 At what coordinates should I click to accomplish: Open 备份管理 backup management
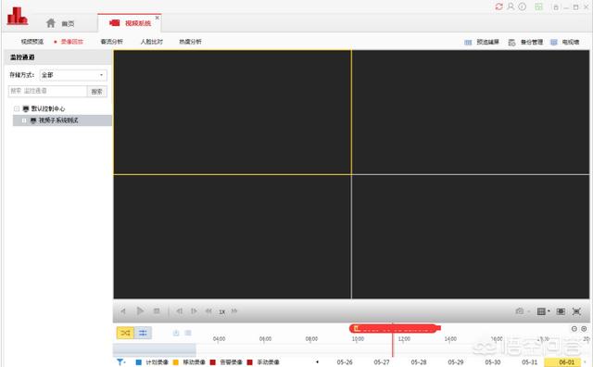point(525,42)
